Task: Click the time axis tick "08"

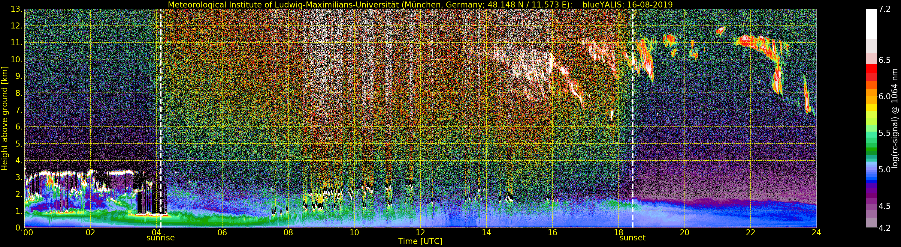Action: click(x=288, y=233)
